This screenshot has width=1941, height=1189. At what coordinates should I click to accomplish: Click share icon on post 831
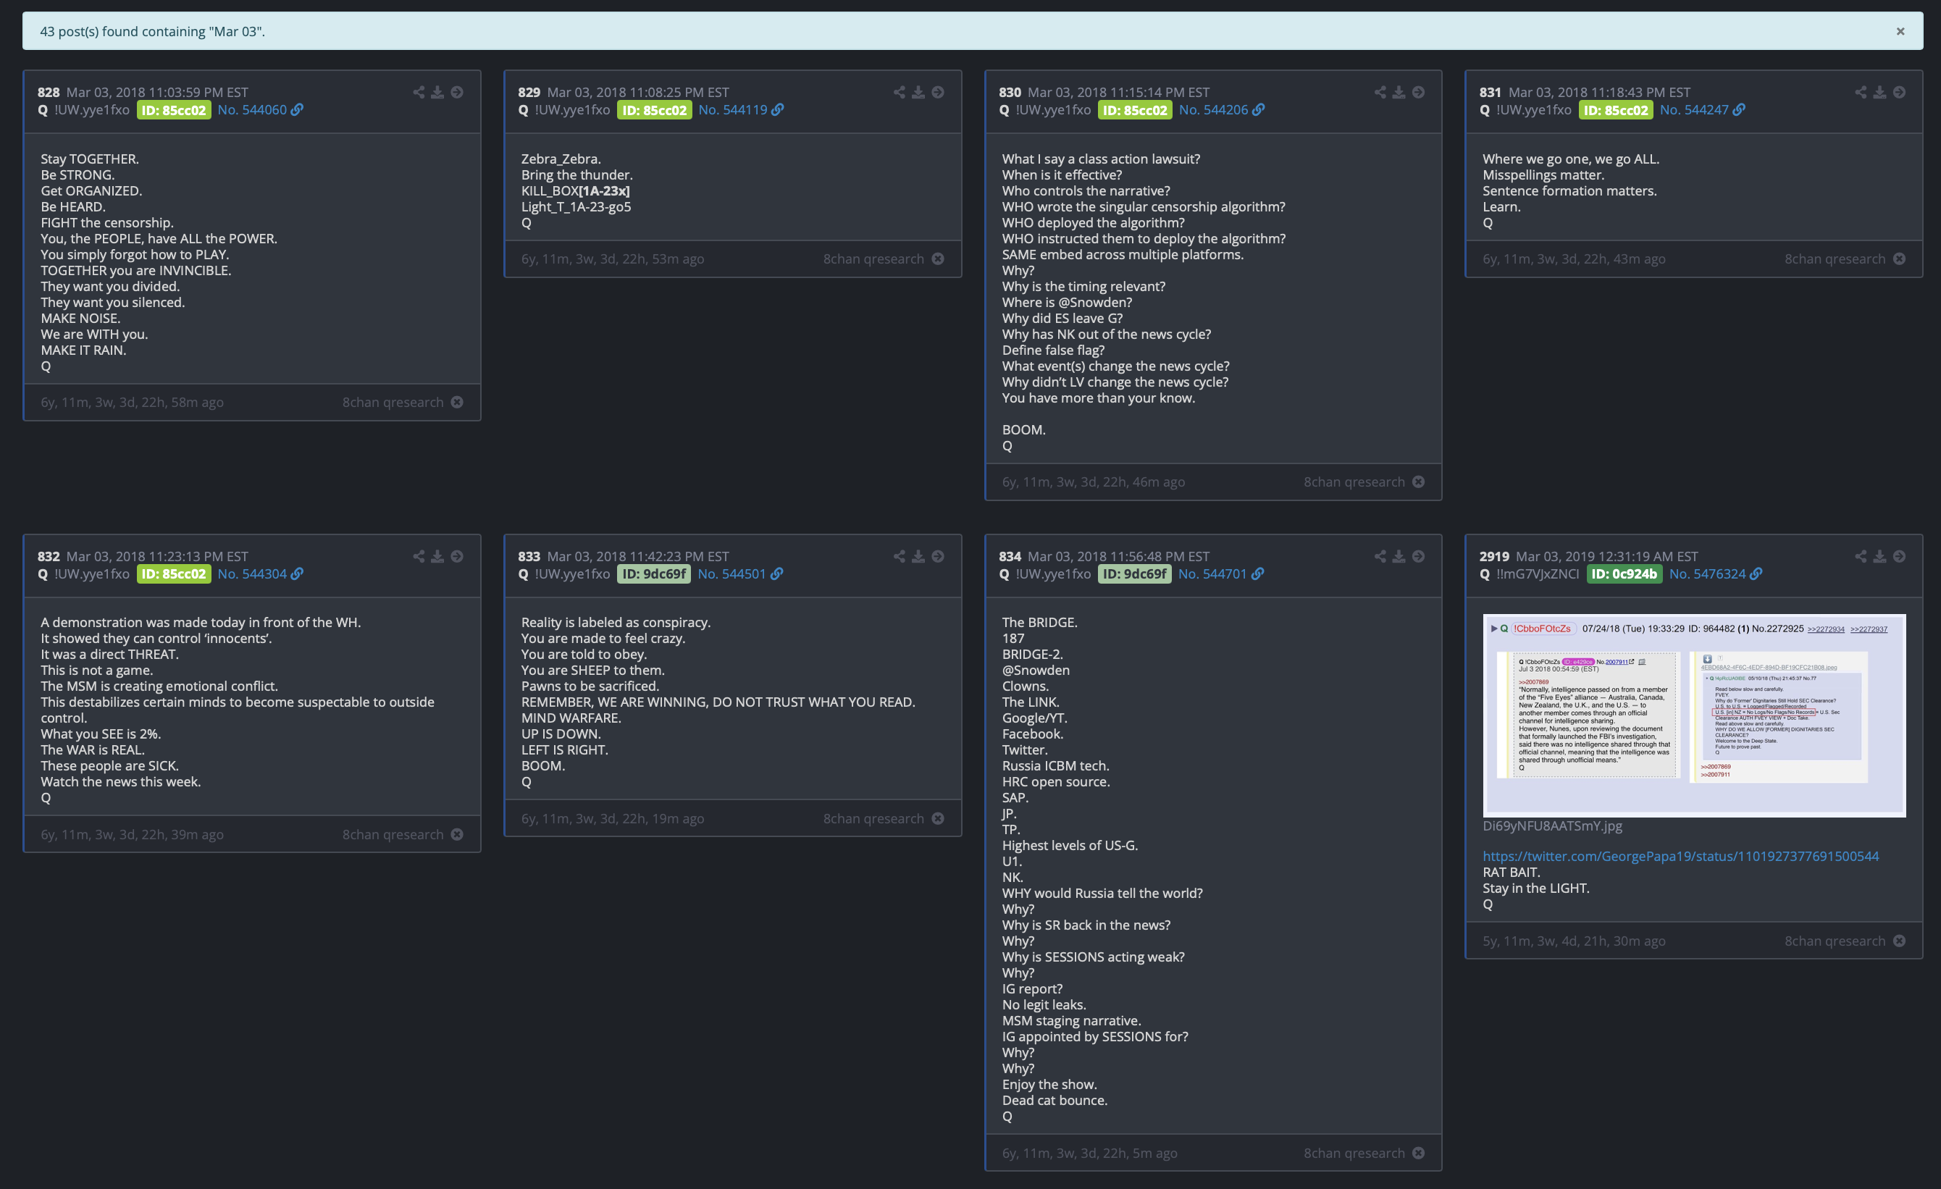1860,92
